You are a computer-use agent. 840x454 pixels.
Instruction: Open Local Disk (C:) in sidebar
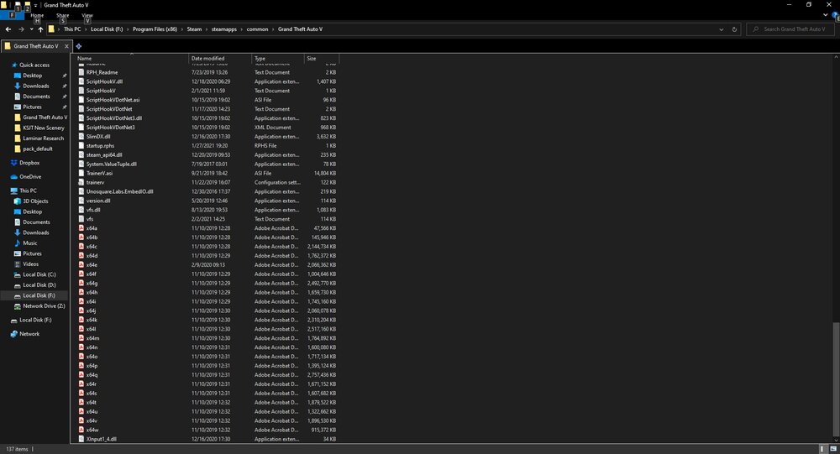click(x=39, y=274)
